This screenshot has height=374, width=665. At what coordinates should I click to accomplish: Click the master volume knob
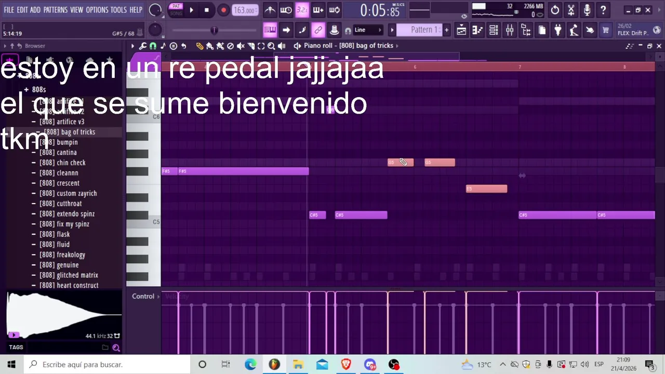(155, 10)
